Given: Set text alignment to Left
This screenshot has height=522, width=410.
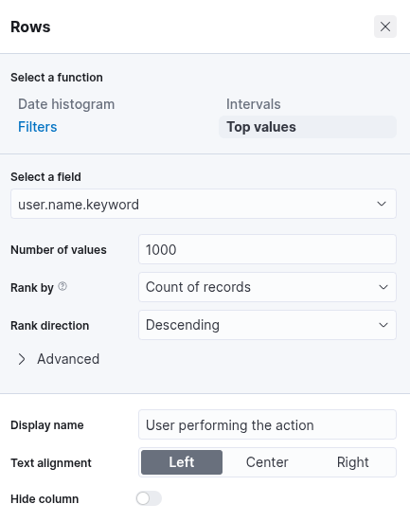Looking at the screenshot, I should [182, 462].
